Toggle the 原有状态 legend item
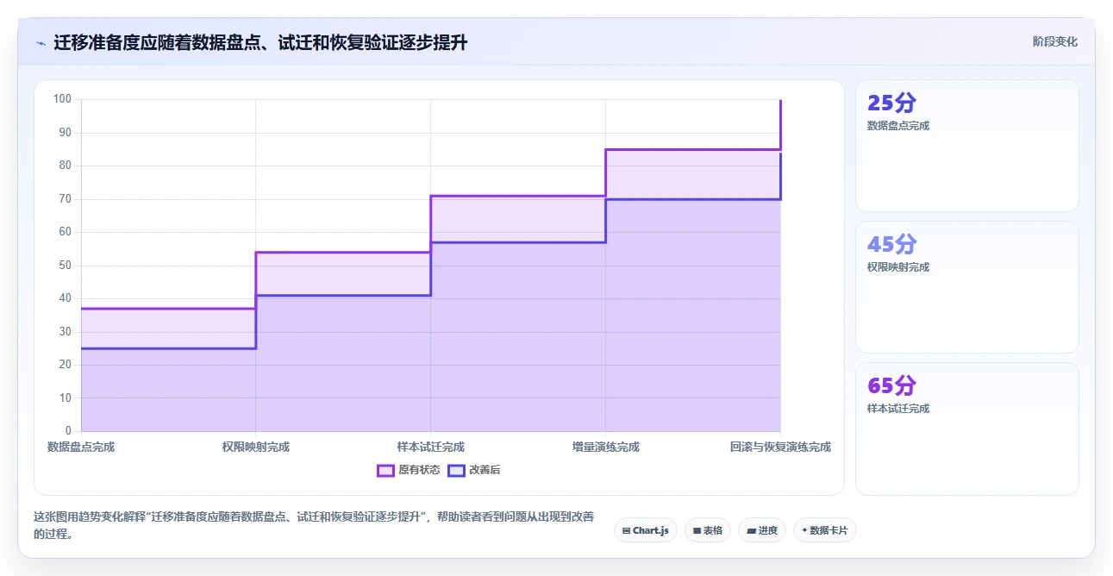This screenshot has width=1113, height=576. point(409,470)
